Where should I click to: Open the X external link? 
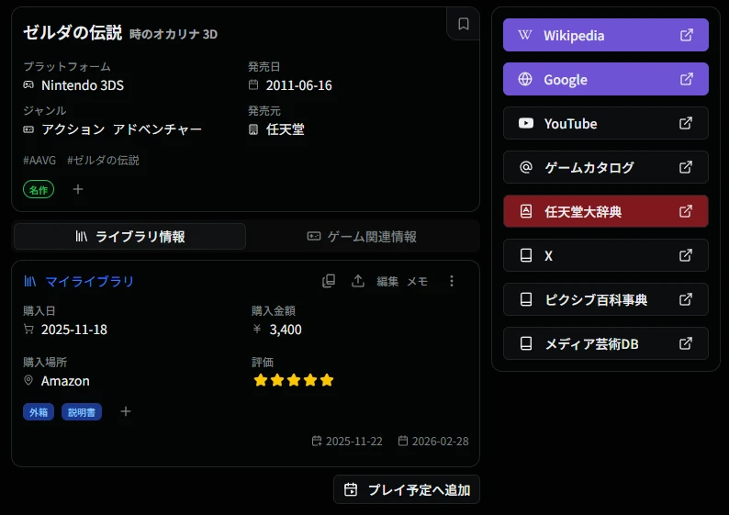click(605, 255)
